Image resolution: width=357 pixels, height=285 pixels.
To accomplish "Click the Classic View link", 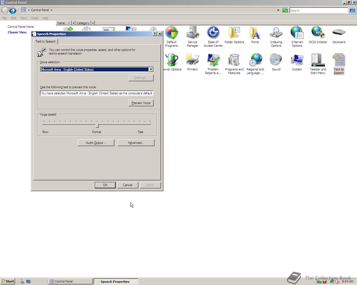I will [x=17, y=32].
